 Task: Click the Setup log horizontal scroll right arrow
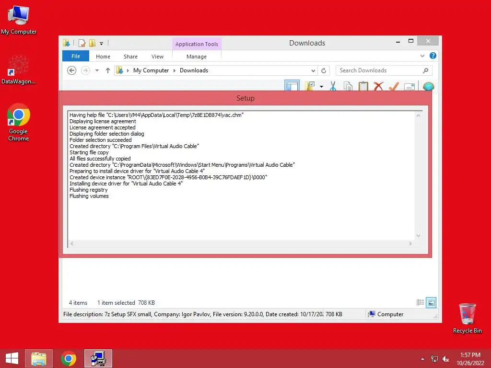point(410,243)
